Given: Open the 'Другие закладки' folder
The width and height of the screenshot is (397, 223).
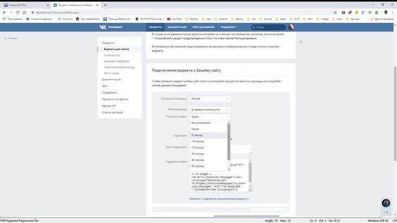Looking at the screenshot, I should pyautogui.click(x=382, y=19).
